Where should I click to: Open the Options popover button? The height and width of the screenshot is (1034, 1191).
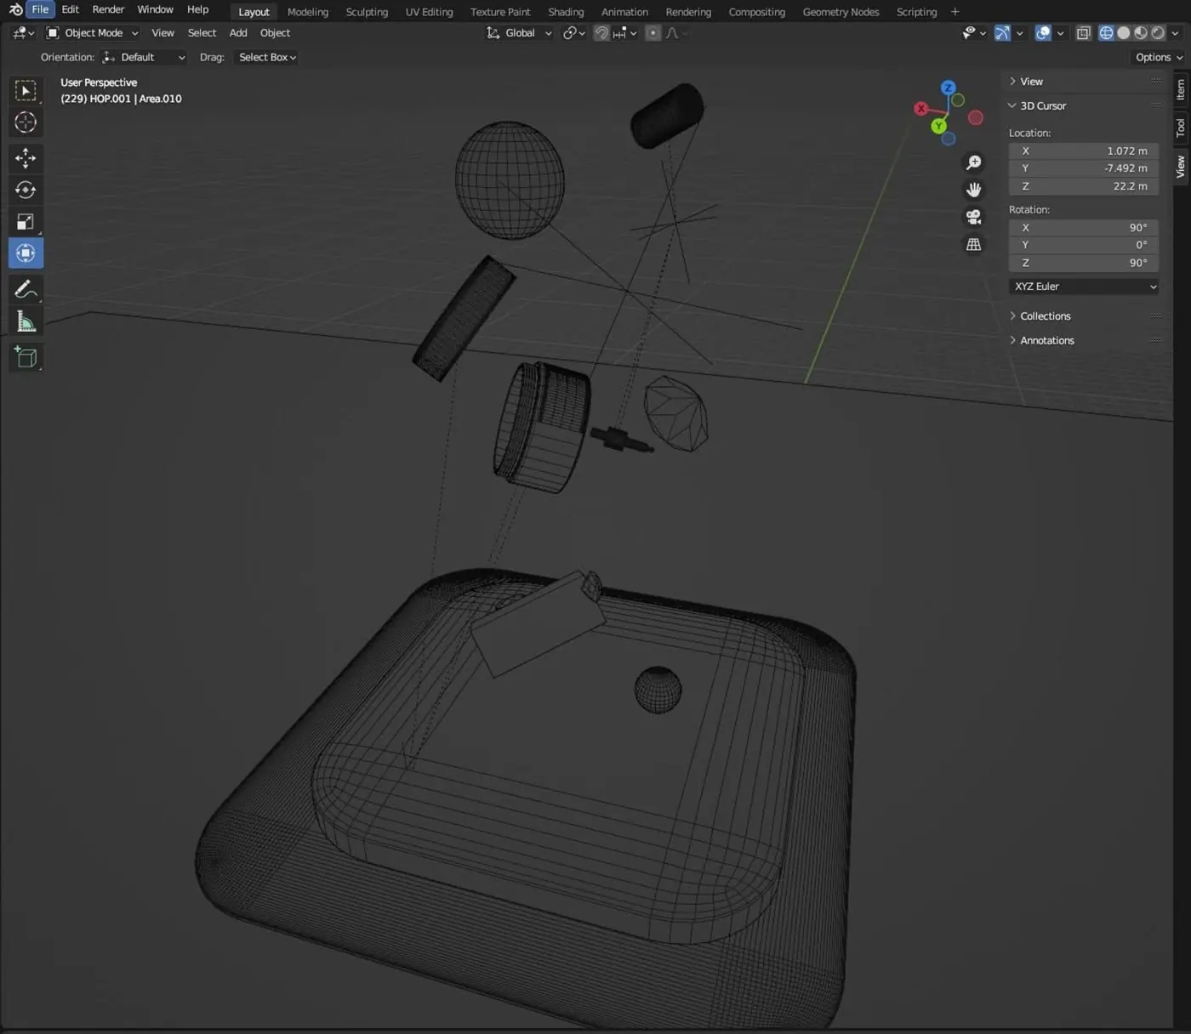(x=1159, y=57)
